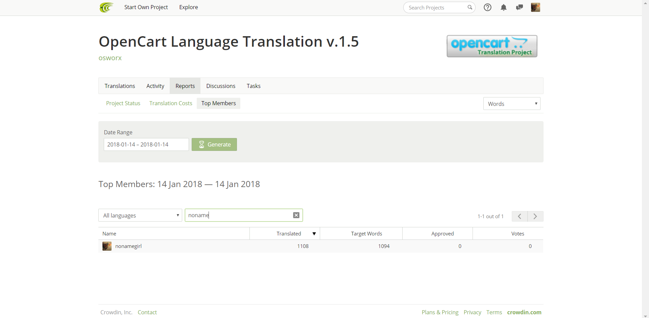Viewport: 649px width, 318px height.
Task: Click the Generate button
Action: [214, 144]
